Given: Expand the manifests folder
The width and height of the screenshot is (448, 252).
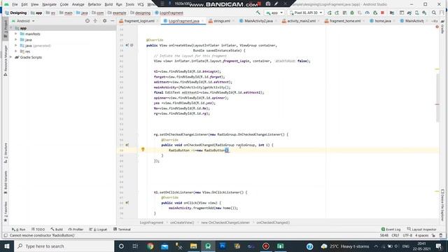Looking at the screenshot, I should tap(16, 34).
